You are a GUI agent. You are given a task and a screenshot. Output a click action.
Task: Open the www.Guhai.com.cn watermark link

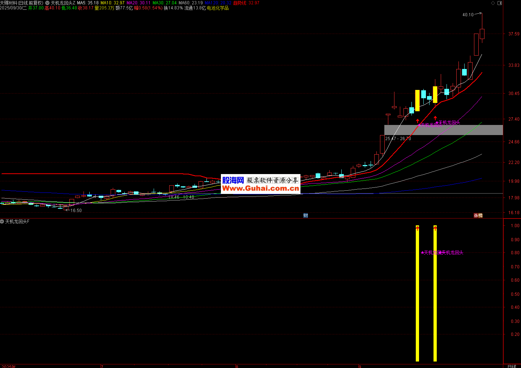point(260,188)
